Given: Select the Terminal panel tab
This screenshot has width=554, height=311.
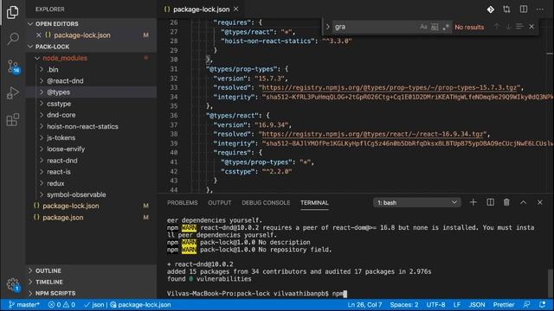Looking at the screenshot, I should pyautogui.click(x=314, y=203).
